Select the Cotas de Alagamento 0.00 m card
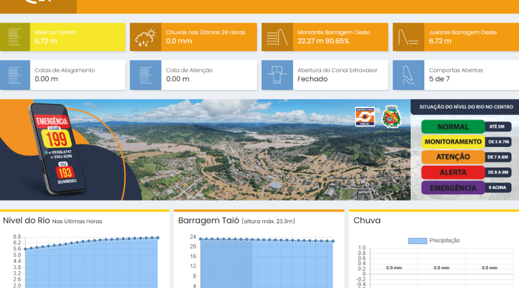 (x=62, y=75)
